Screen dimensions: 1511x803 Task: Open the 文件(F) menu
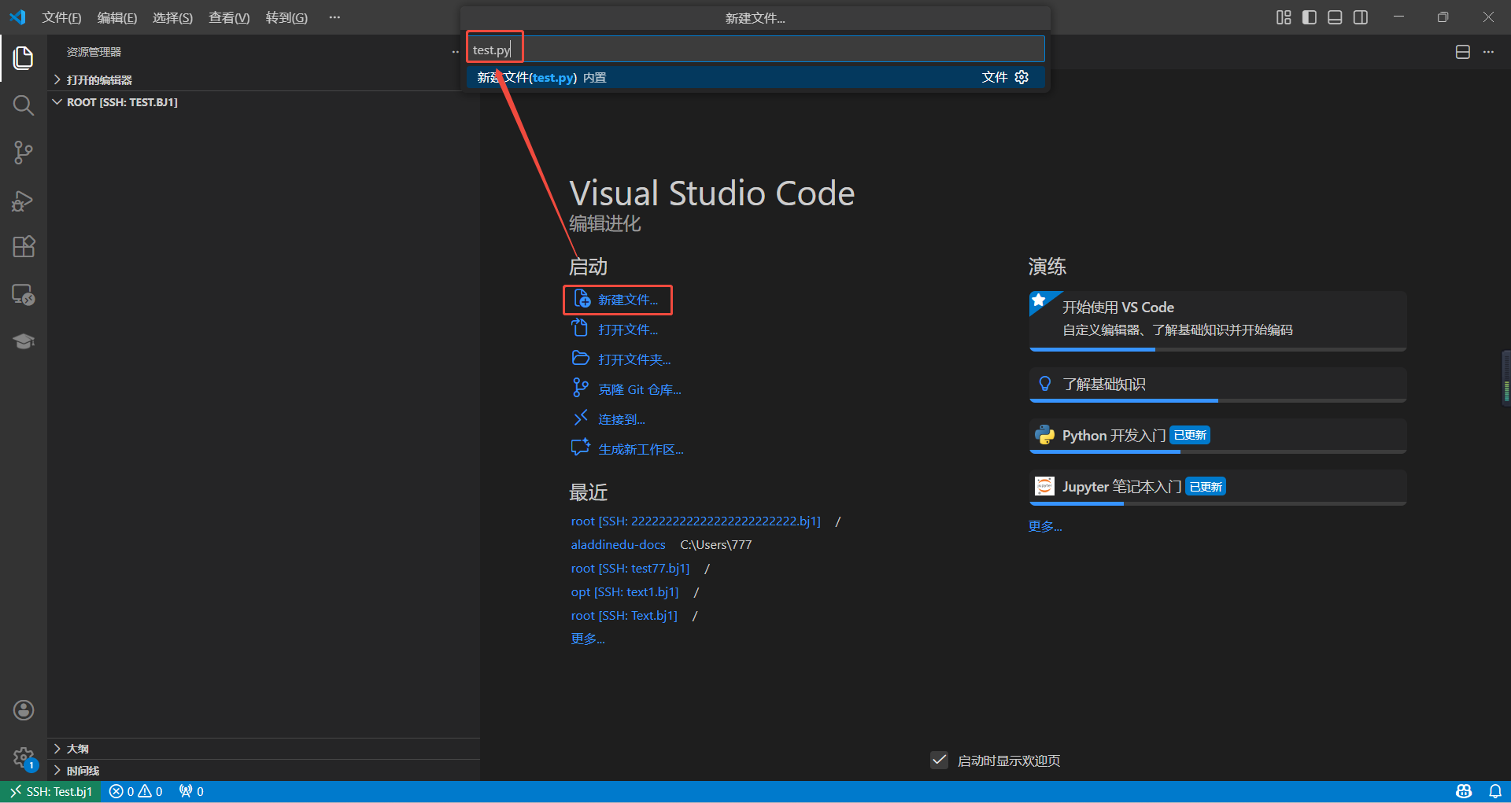[61, 17]
